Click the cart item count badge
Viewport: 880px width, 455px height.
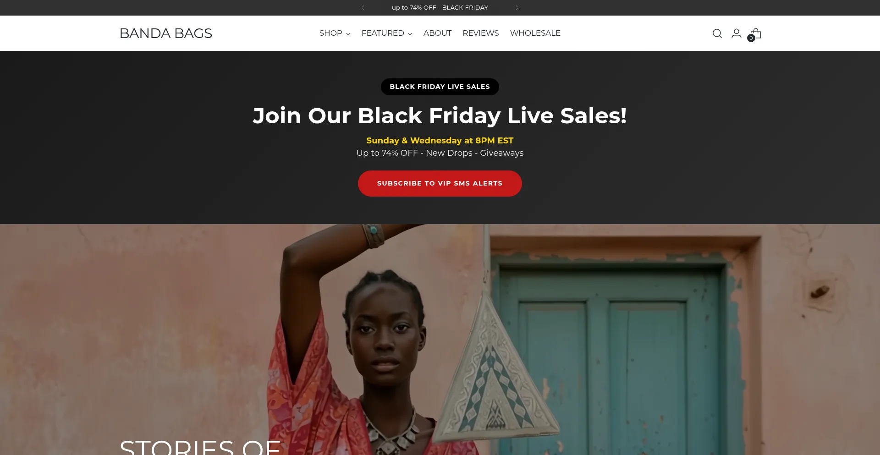(751, 38)
